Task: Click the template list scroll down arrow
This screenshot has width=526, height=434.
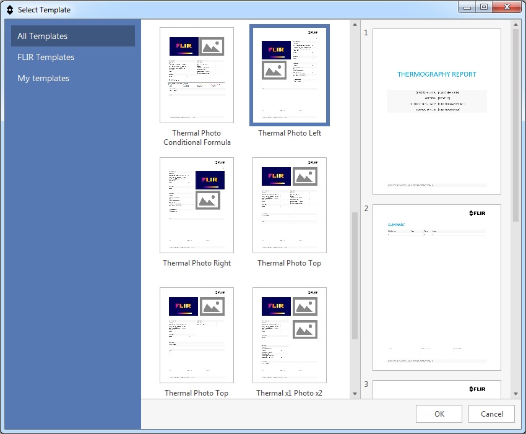Action: tap(355, 394)
